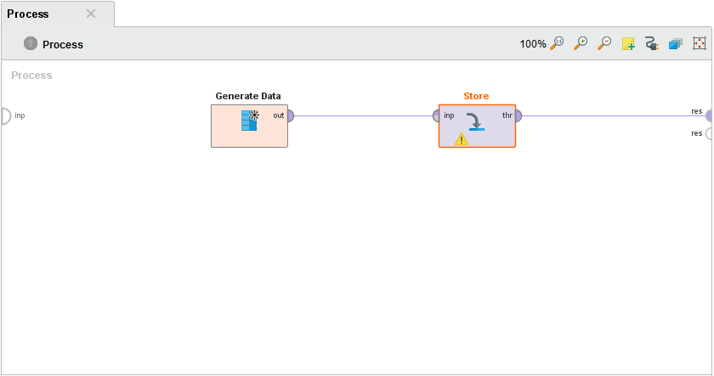This screenshot has width=714, height=376.
Task: Click the thr port of Store operator
Action: point(517,115)
